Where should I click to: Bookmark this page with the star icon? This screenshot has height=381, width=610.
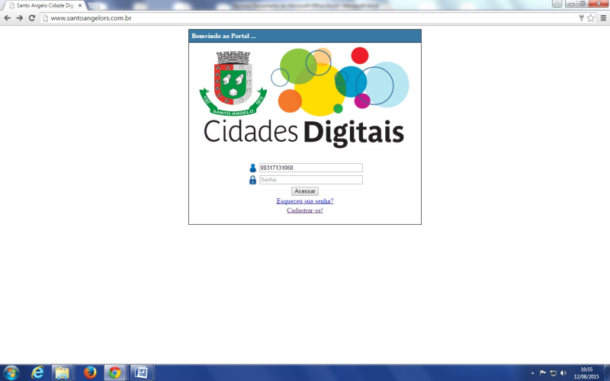tap(591, 18)
